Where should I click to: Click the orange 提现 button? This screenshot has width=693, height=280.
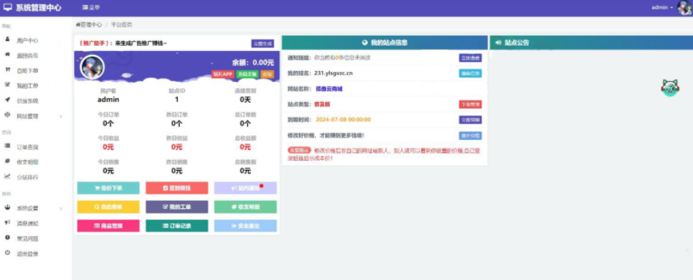pos(267,74)
